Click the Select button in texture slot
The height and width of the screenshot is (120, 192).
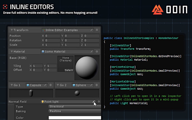click(x=69, y=70)
